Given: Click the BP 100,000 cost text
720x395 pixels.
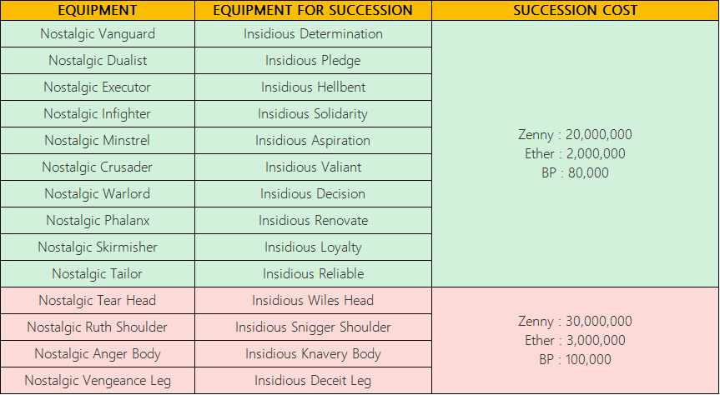Looking at the screenshot, I should click(576, 359).
